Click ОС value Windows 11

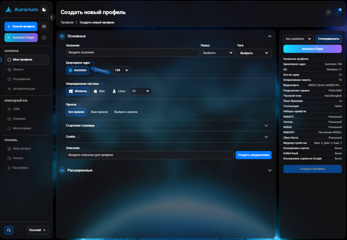(x=334, y=70)
